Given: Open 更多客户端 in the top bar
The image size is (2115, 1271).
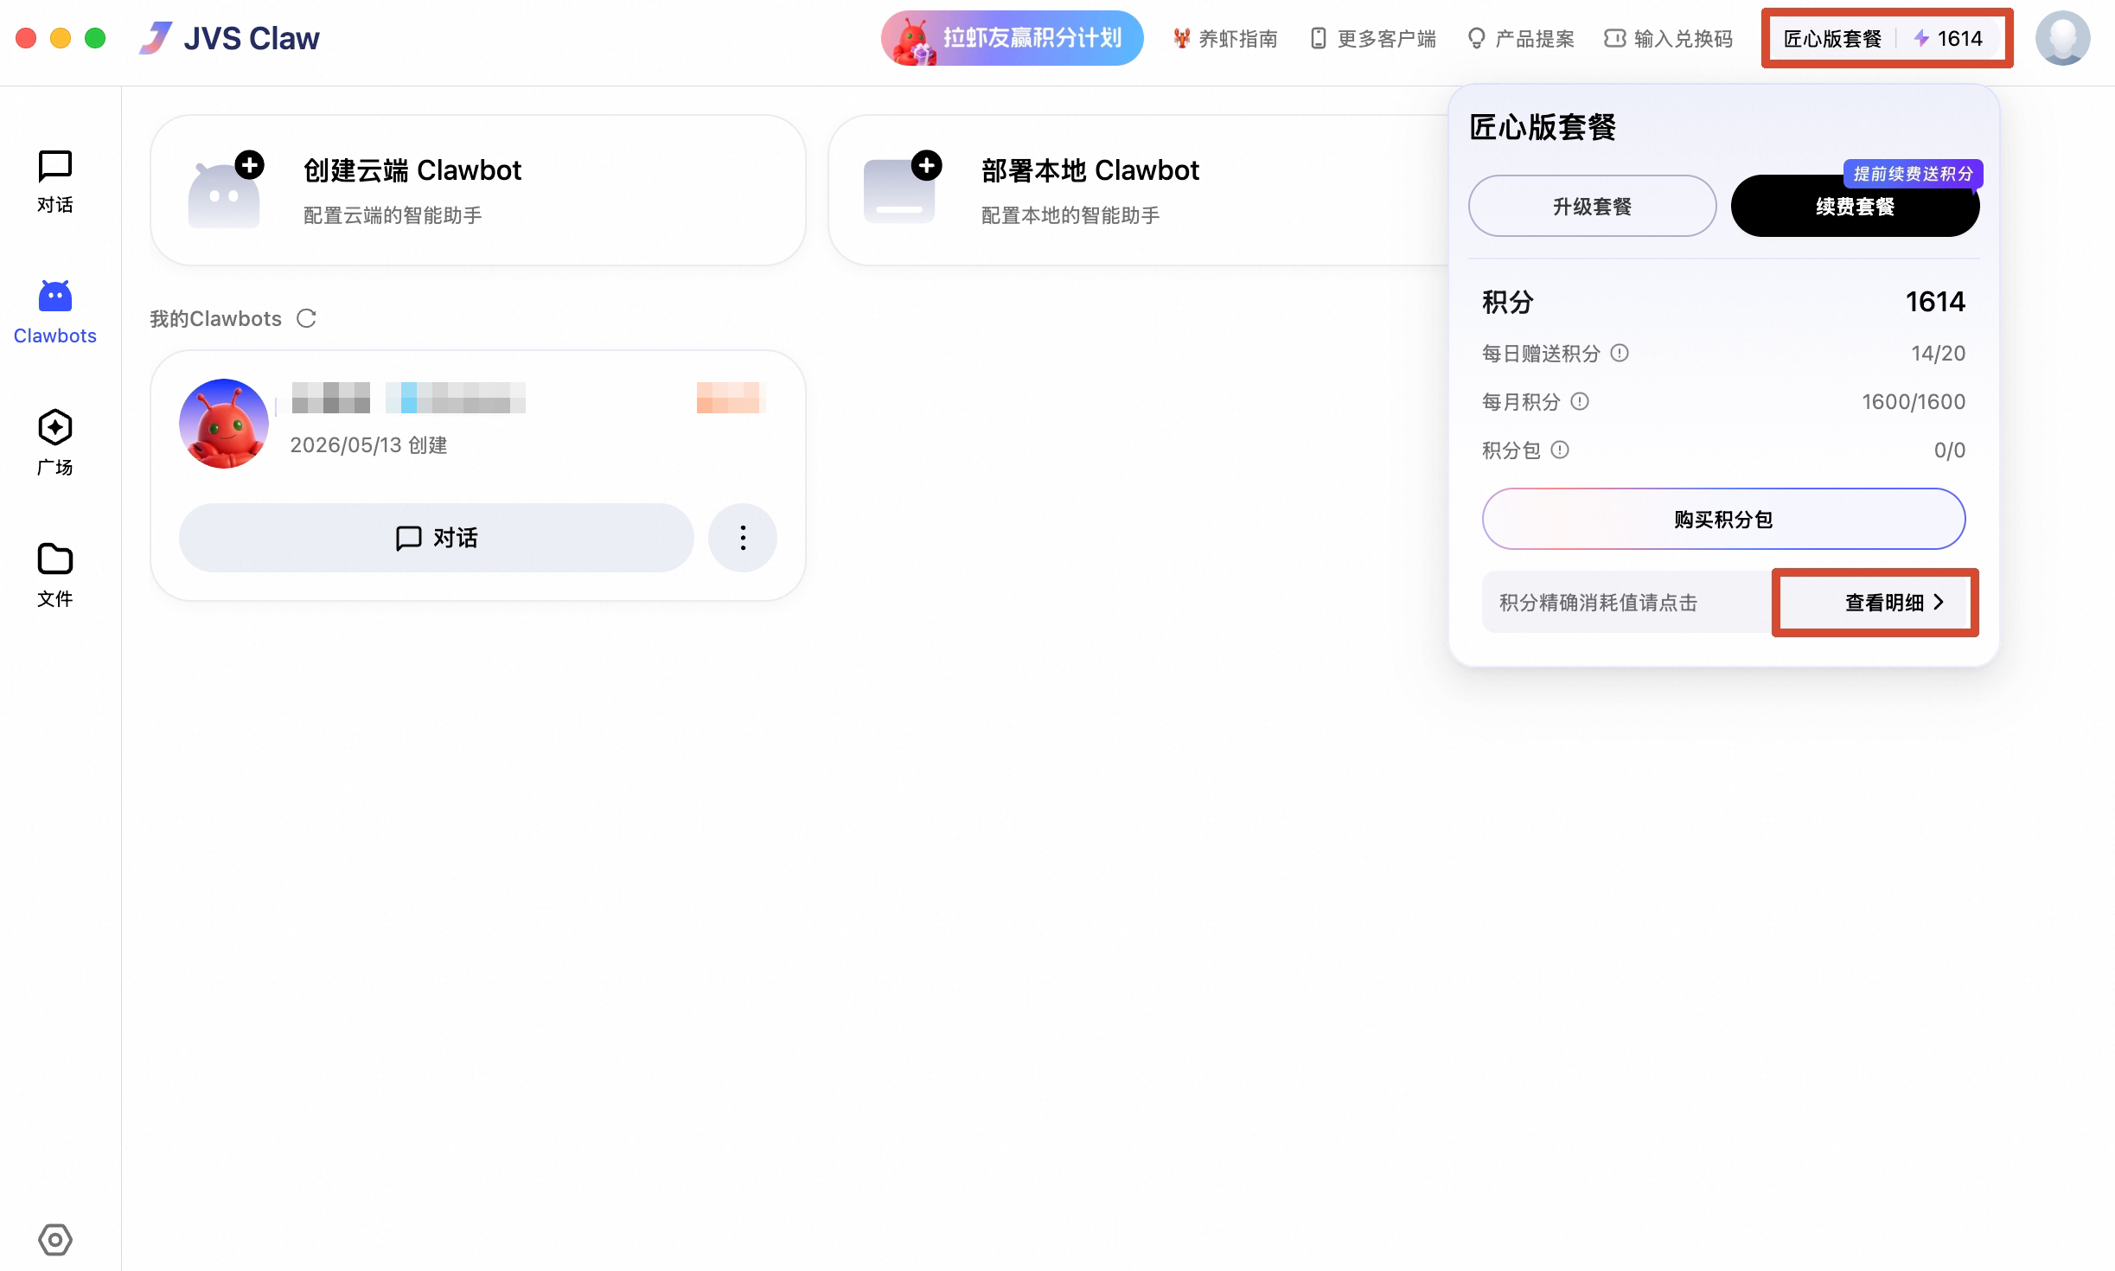Looking at the screenshot, I should click(x=1373, y=38).
